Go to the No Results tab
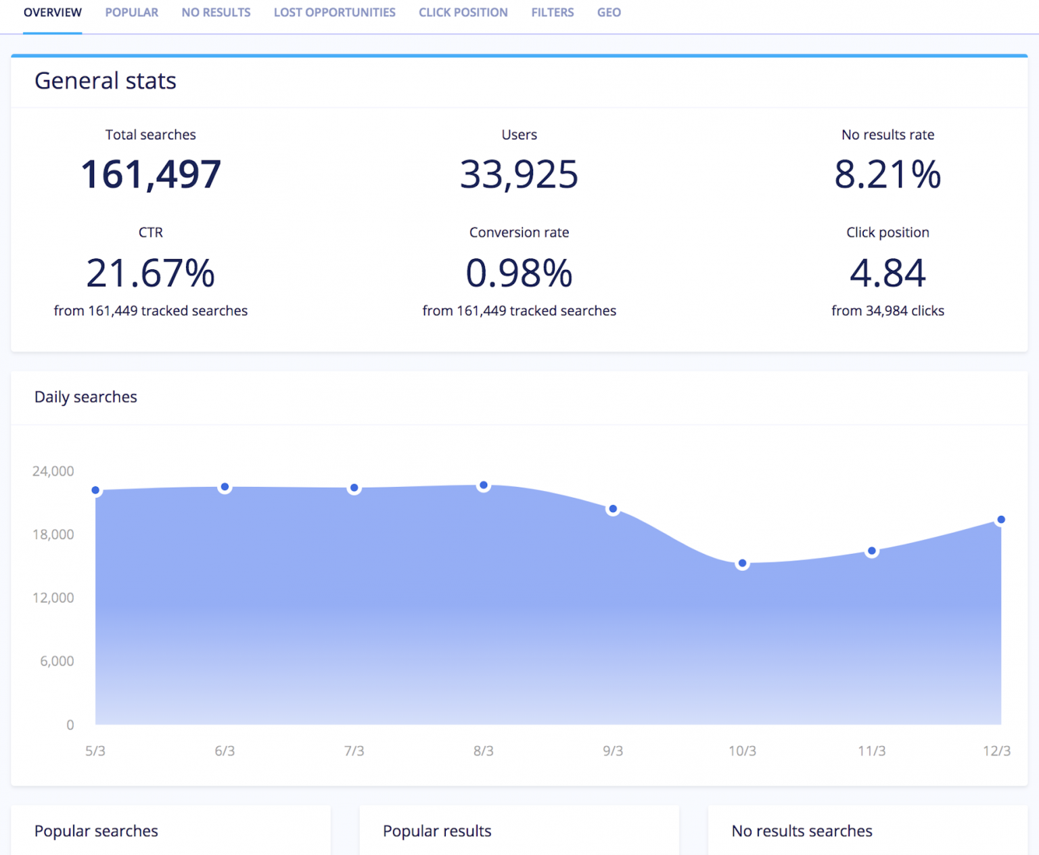The image size is (1039, 855). [216, 13]
